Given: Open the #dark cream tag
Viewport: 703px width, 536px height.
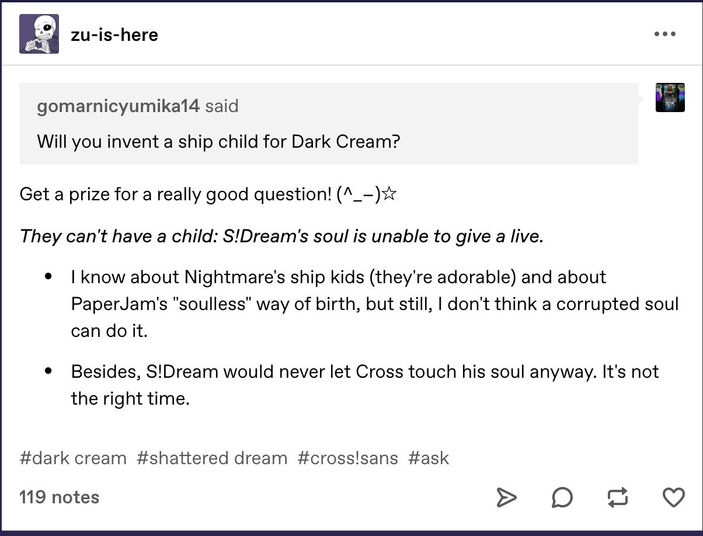Looking at the screenshot, I should point(73,458).
